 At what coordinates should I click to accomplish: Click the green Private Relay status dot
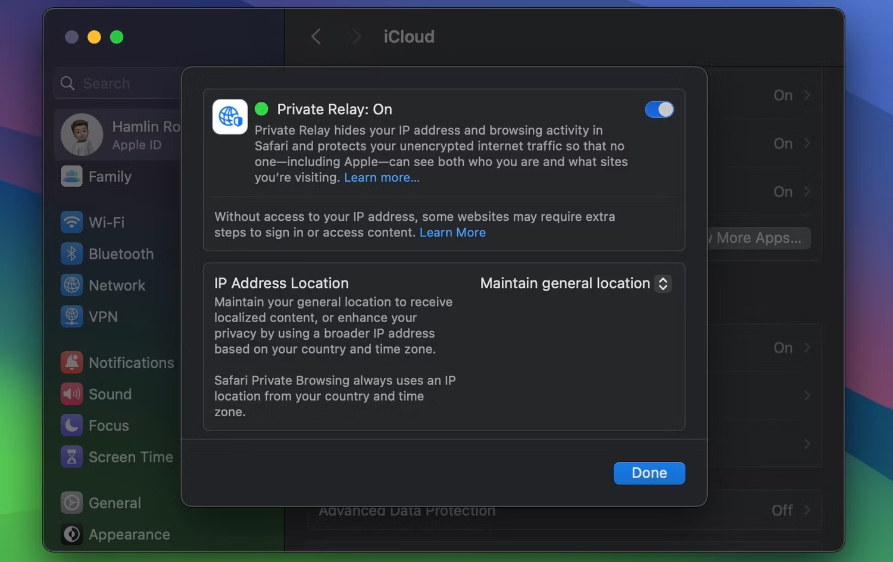click(261, 109)
